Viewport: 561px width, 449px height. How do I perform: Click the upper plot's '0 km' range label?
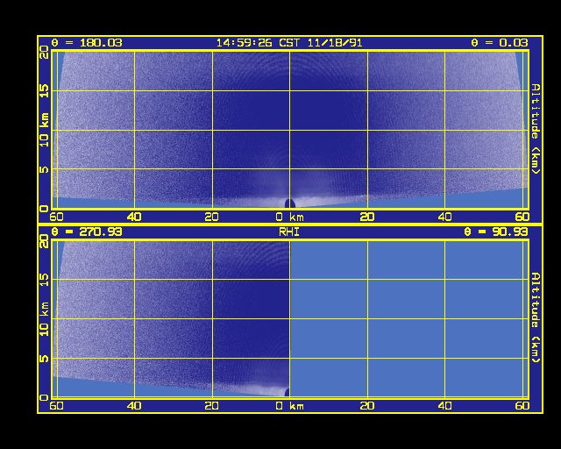pos(290,217)
